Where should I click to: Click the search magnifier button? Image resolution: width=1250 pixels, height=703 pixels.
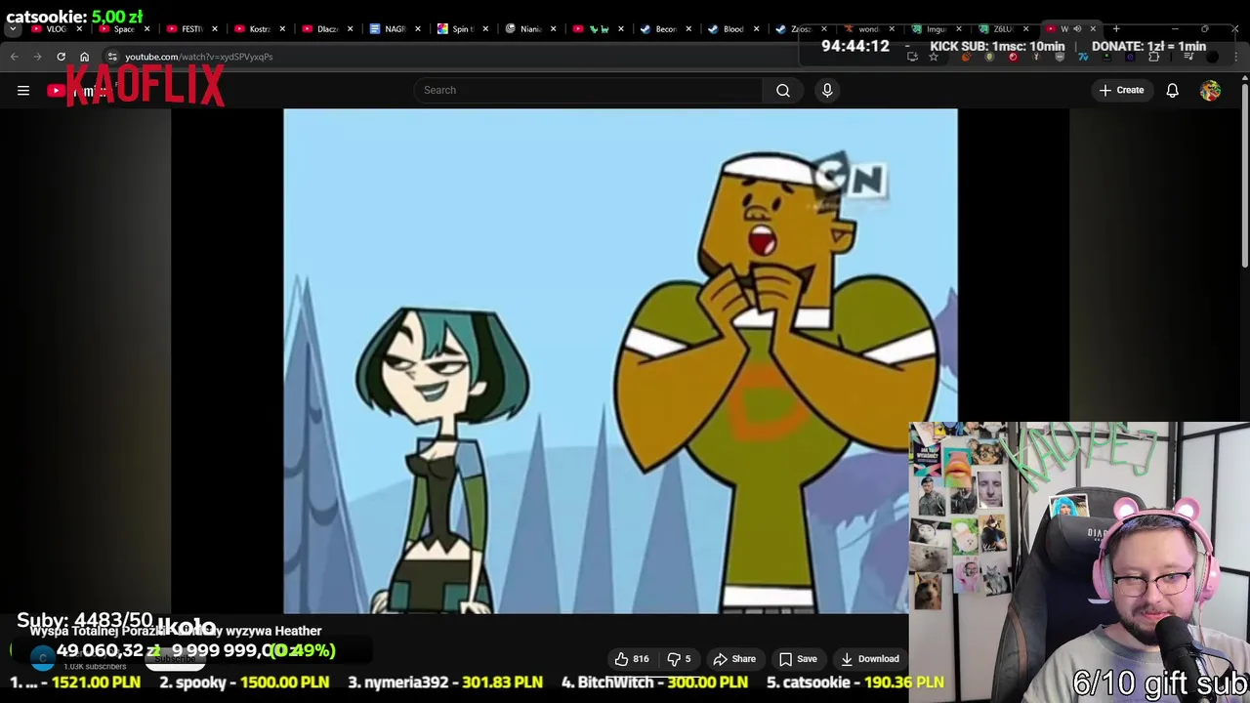point(783,90)
